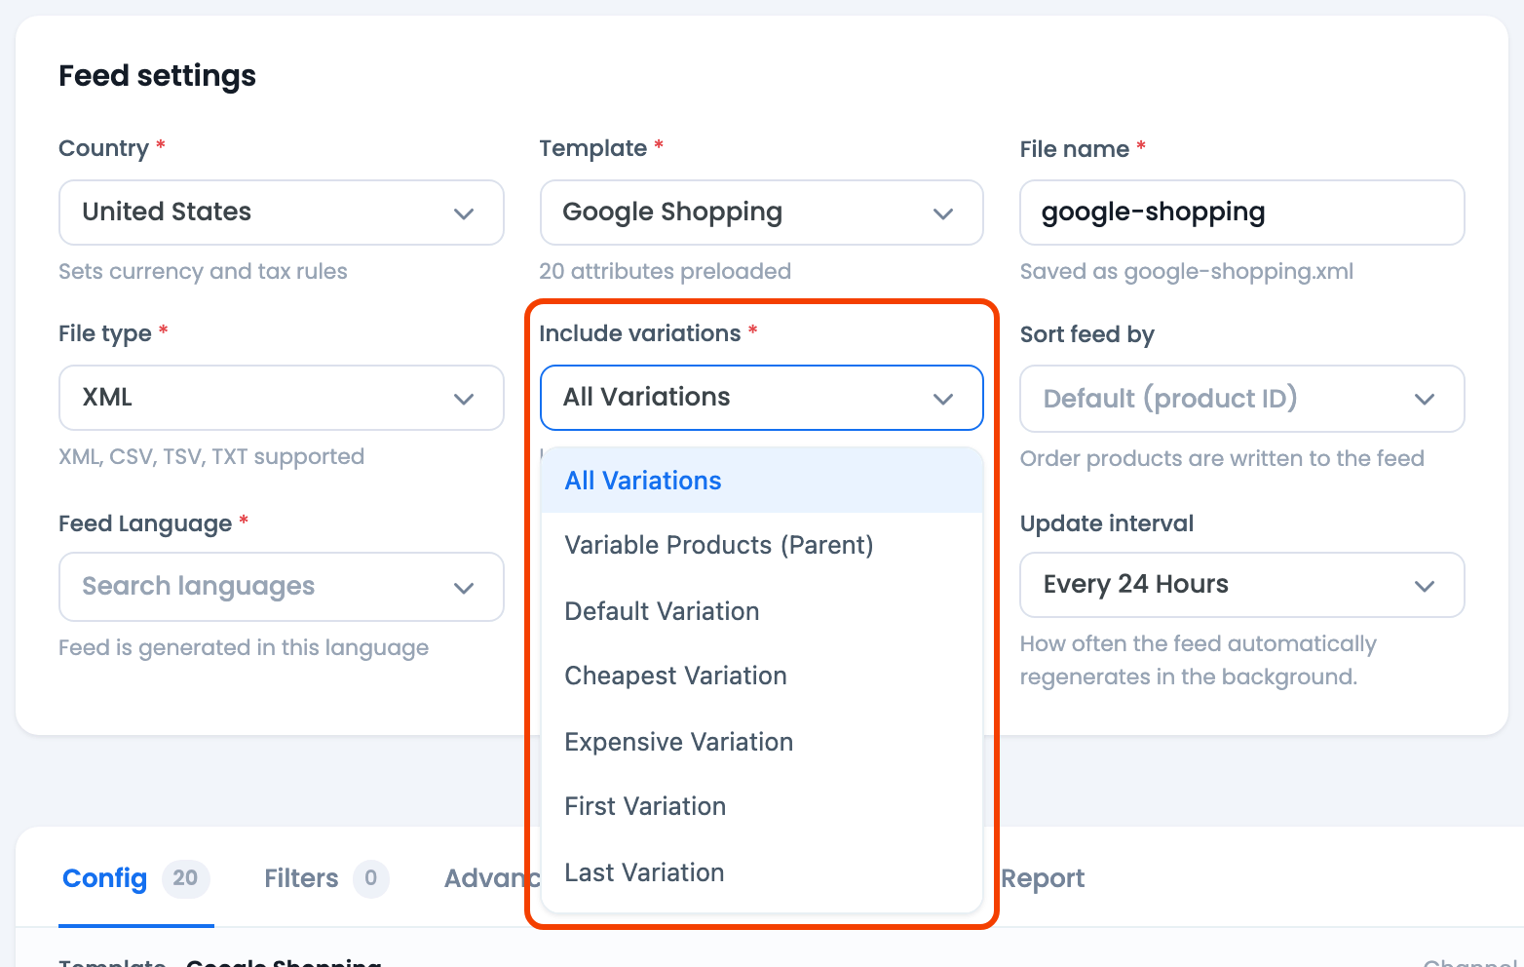Click the File name input field
The image size is (1524, 967).
pos(1242,213)
